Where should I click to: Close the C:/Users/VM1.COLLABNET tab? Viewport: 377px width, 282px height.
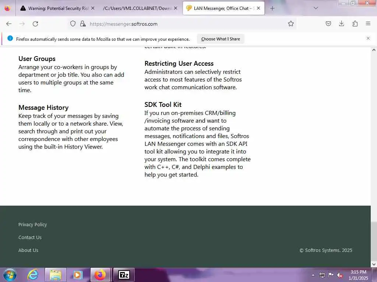(x=176, y=8)
